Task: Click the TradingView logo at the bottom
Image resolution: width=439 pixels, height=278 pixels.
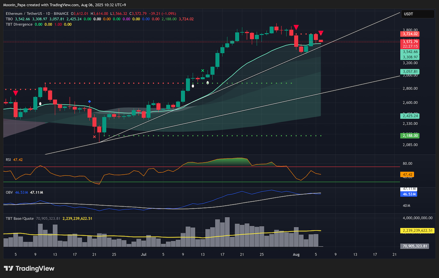Action: click(x=29, y=269)
